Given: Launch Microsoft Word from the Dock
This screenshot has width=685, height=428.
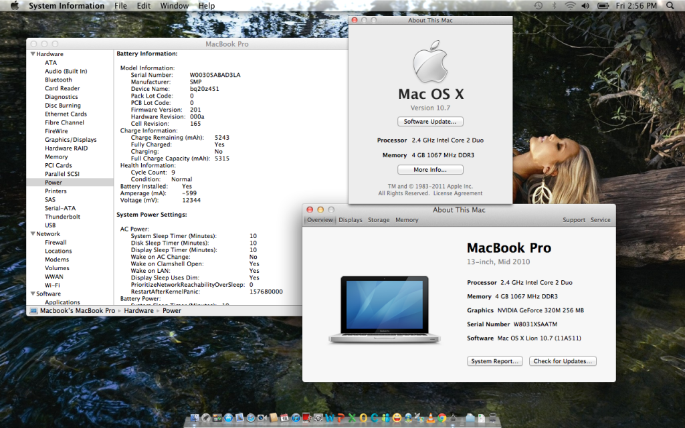Looking at the screenshot, I should coord(329,418).
